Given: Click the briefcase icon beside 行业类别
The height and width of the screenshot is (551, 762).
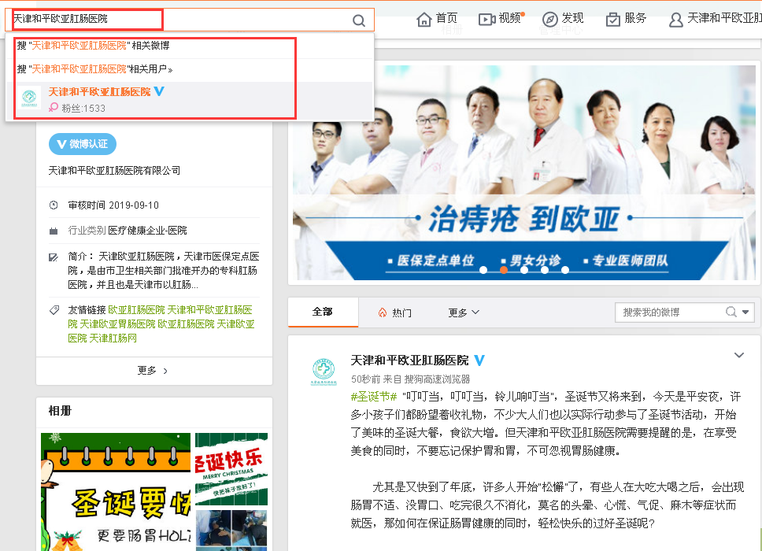Looking at the screenshot, I should pos(54,231).
